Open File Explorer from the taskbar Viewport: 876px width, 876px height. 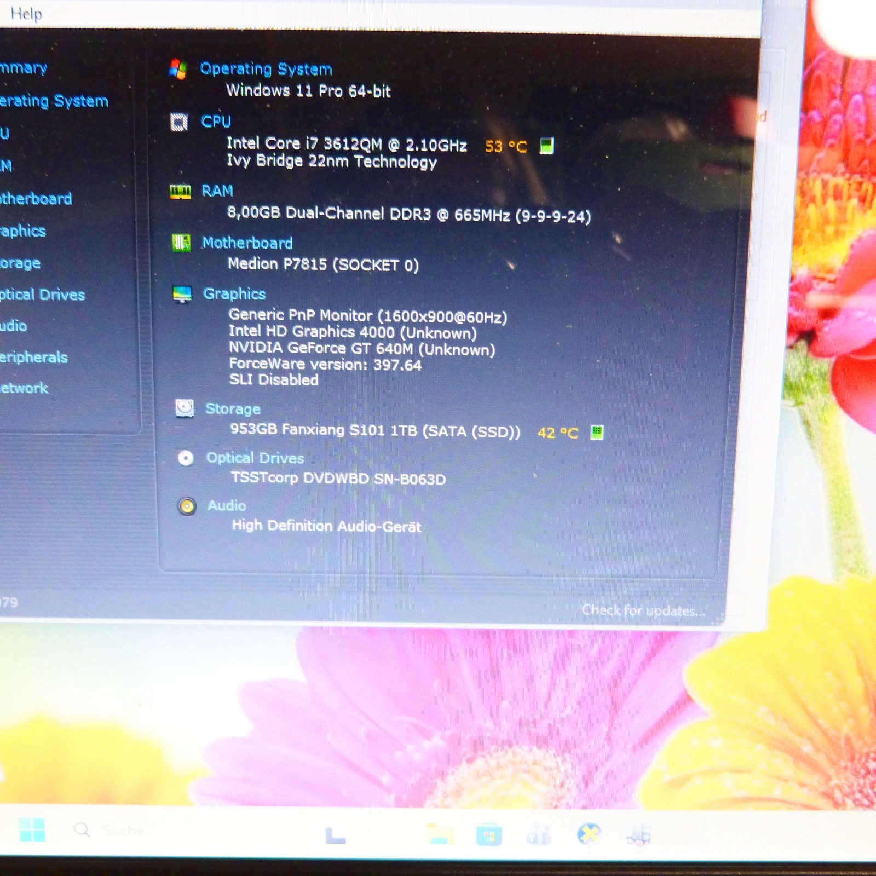pos(440,834)
